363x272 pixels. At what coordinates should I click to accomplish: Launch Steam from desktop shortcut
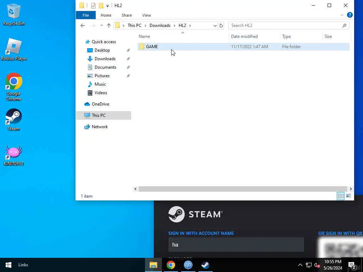click(14, 120)
